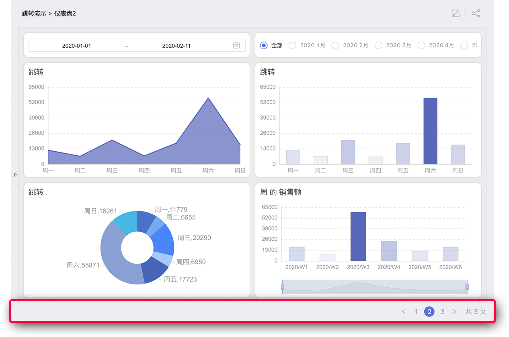
Task: Click the 2020/W3 bar in sales chart
Action: [358, 236]
